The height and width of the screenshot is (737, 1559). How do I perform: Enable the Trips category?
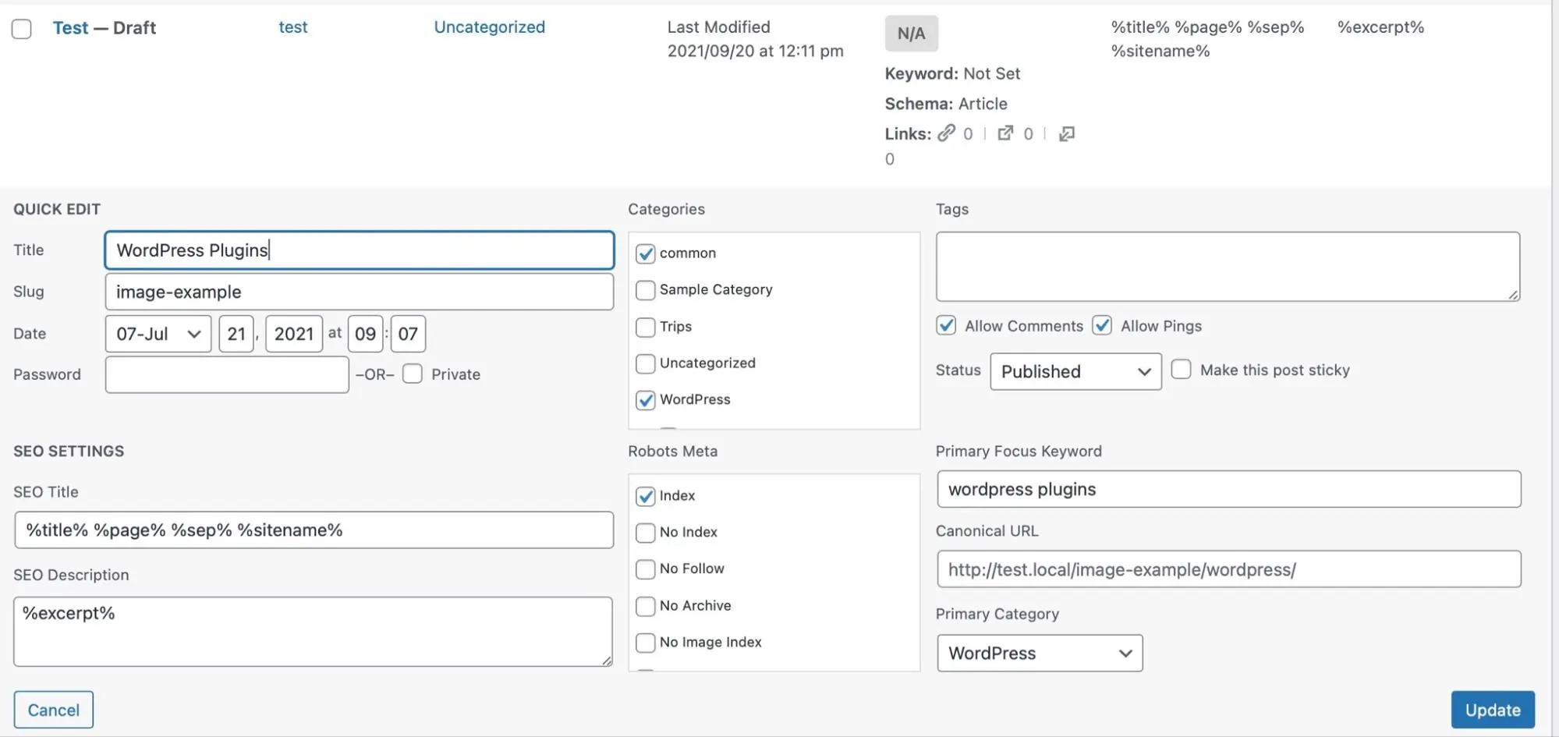(645, 327)
